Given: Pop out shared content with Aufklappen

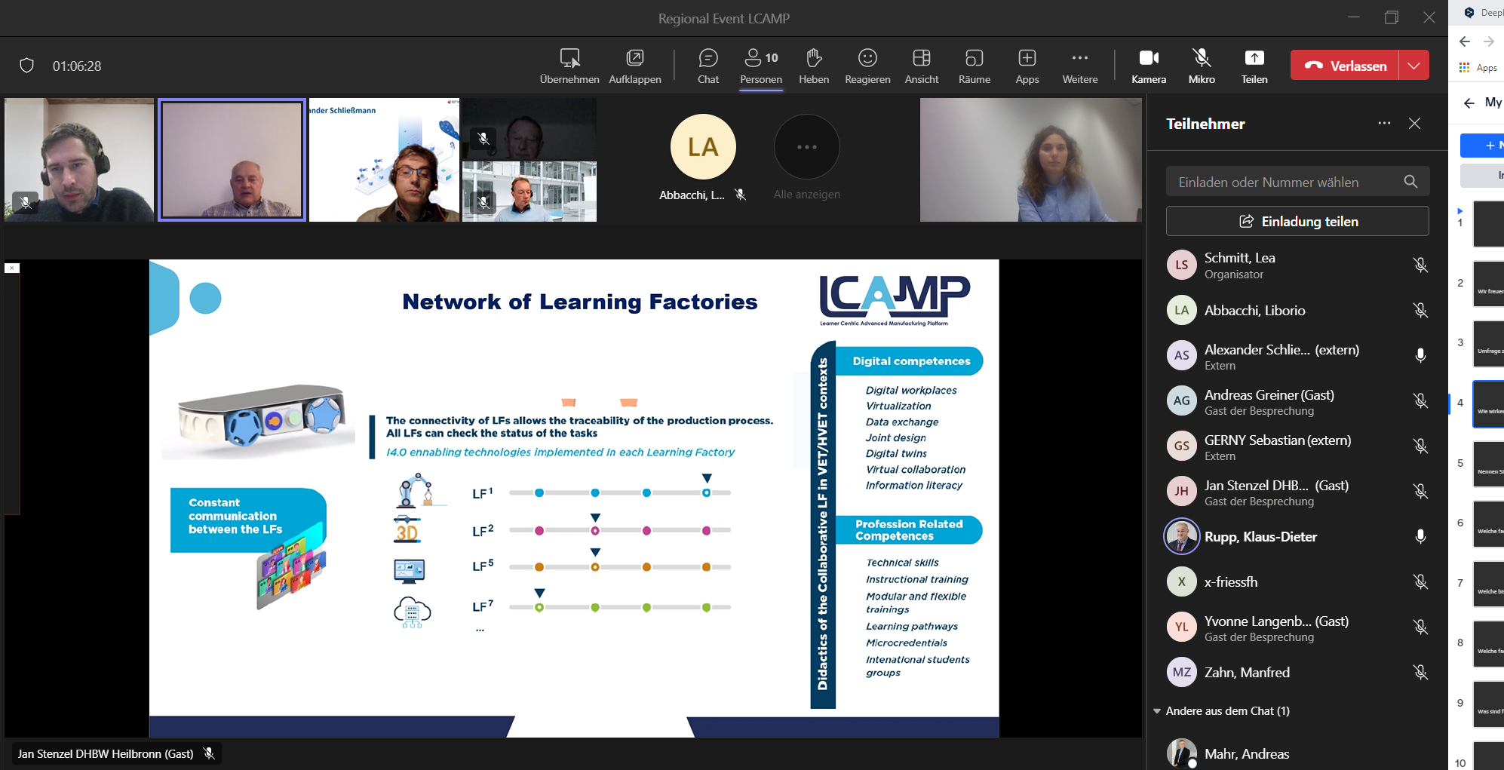Looking at the screenshot, I should [634, 66].
